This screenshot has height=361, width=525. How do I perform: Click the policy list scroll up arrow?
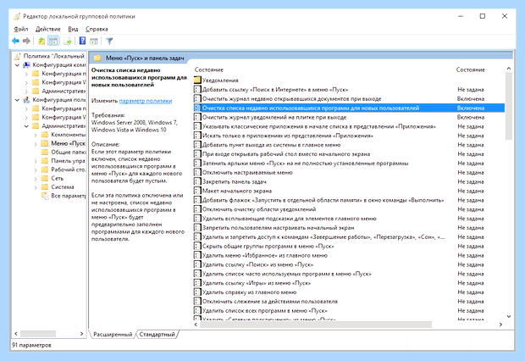[509, 69]
